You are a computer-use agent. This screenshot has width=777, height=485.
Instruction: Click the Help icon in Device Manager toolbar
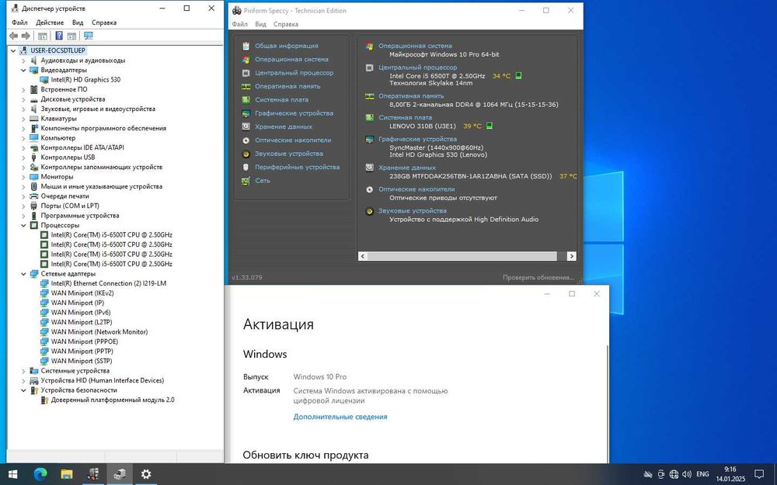(59, 36)
